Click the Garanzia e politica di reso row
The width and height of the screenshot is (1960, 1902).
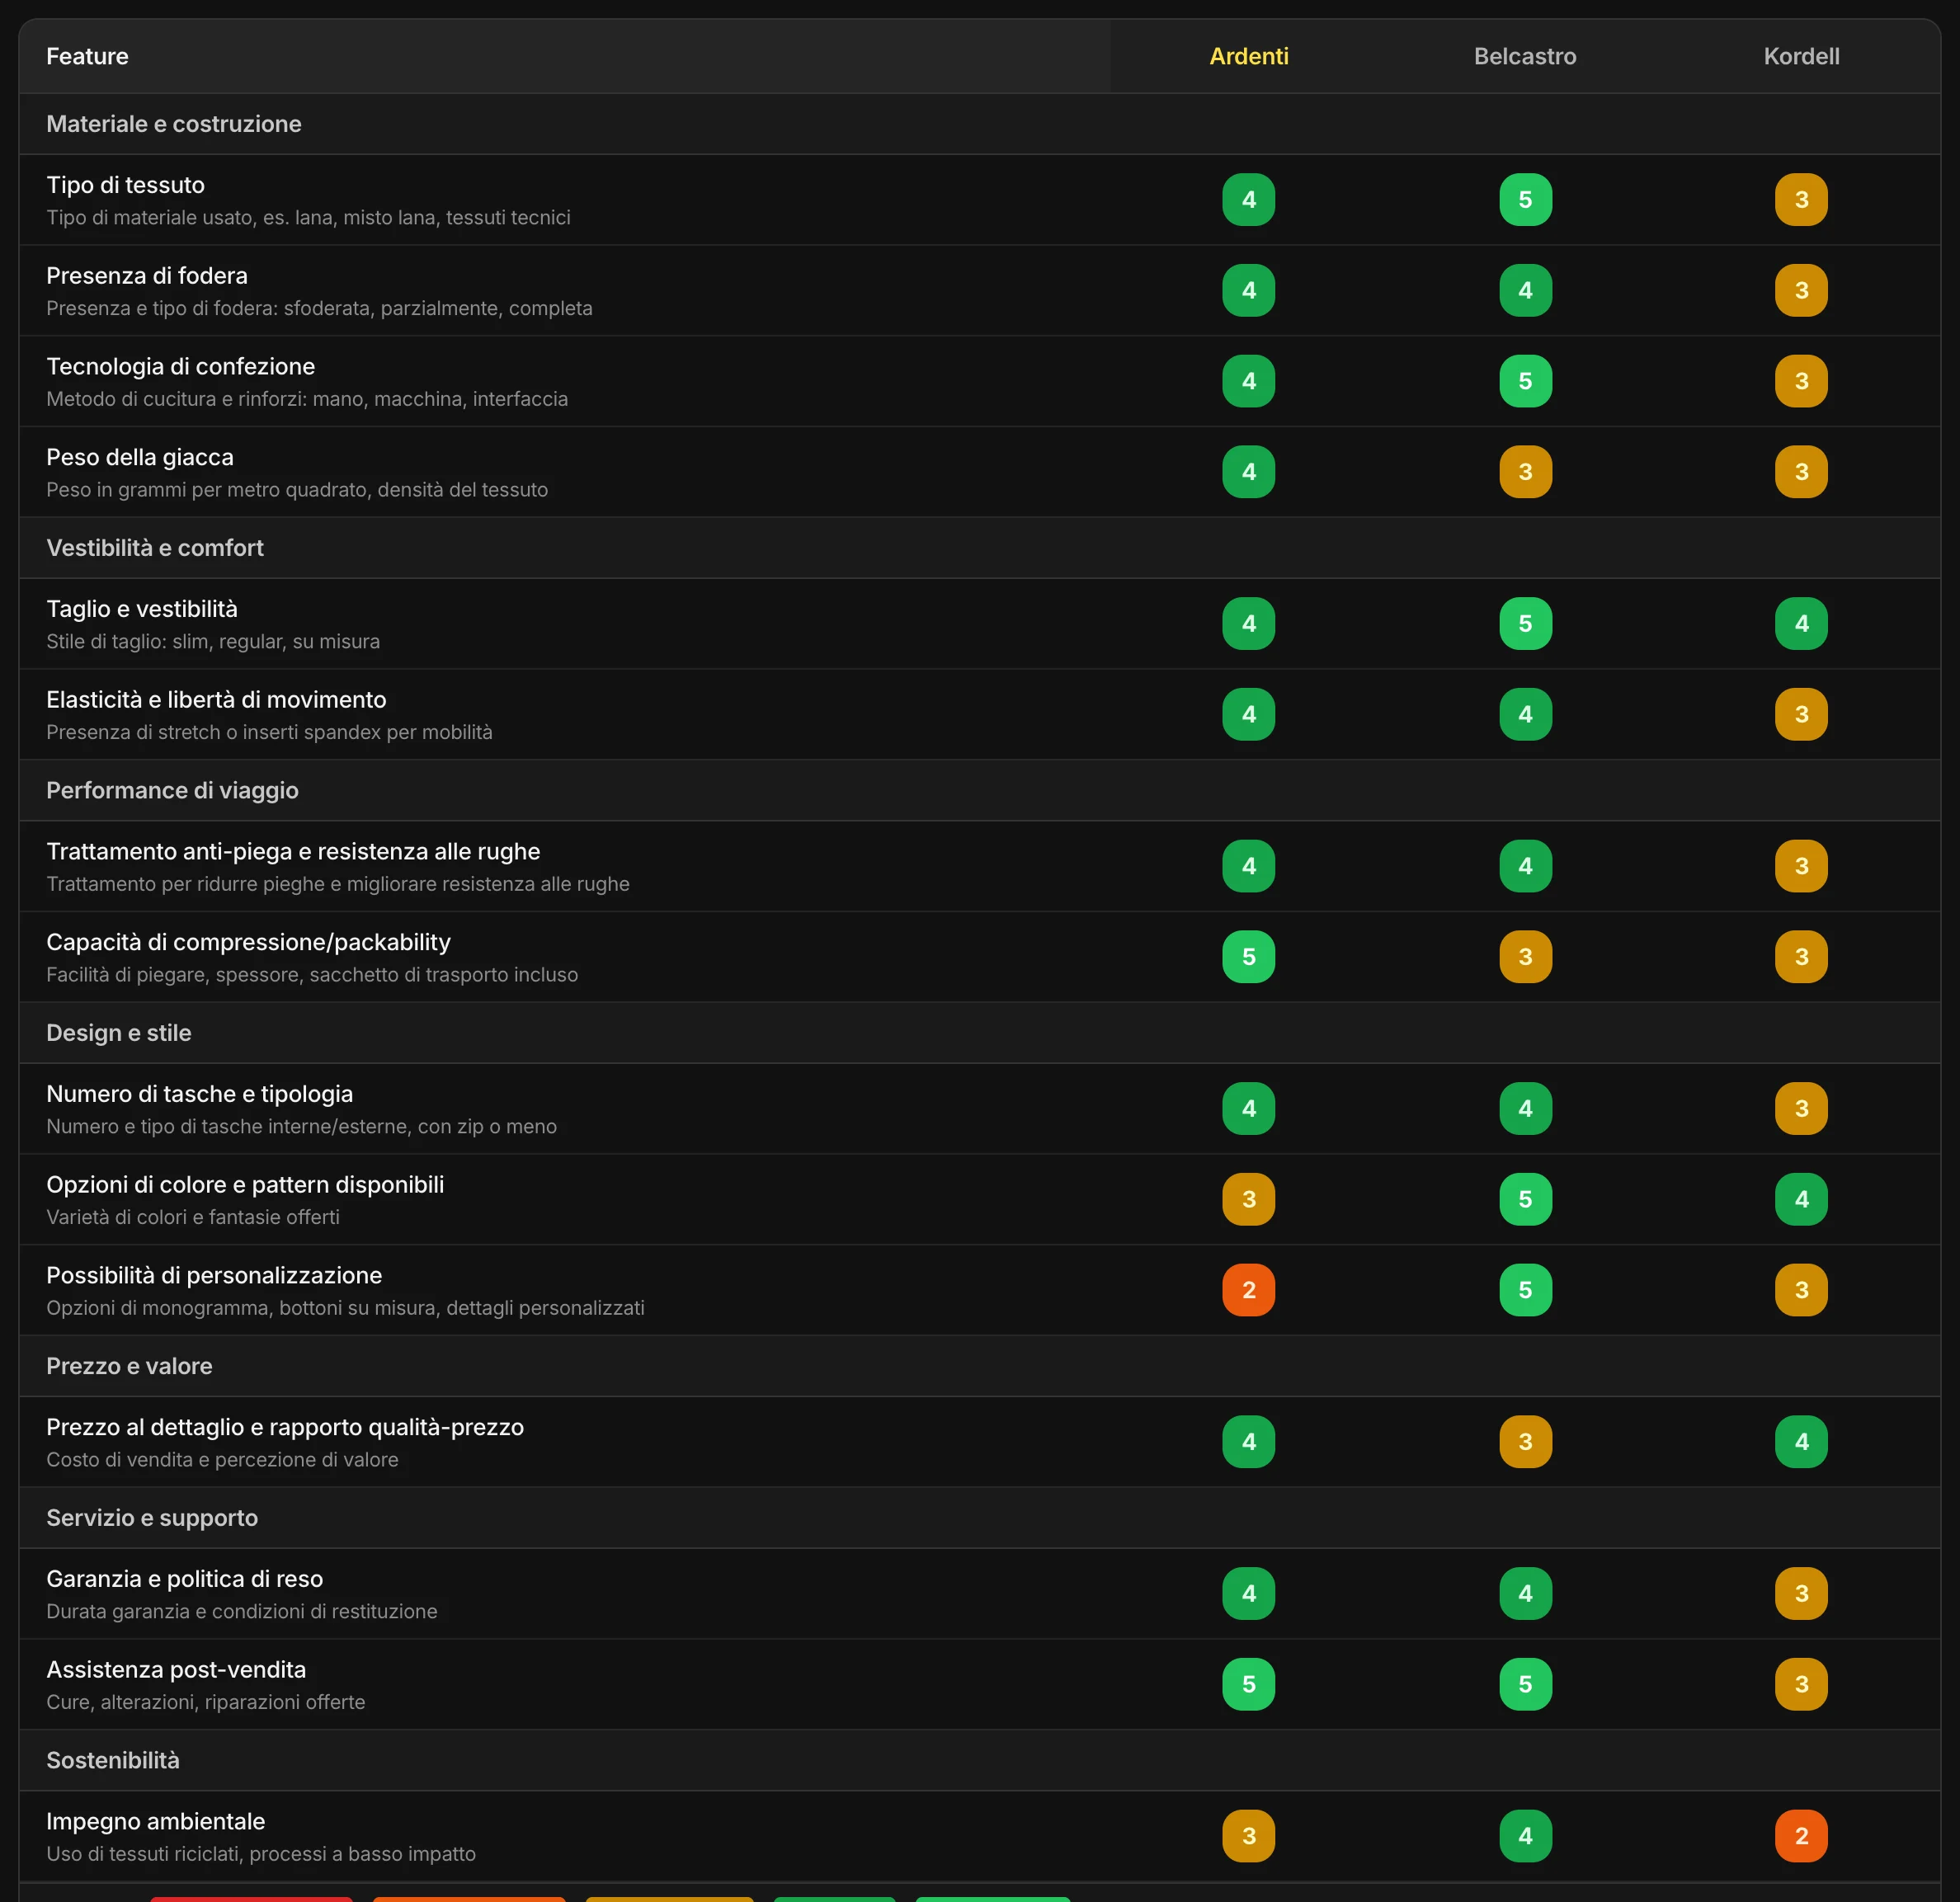click(x=979, y=1594)
